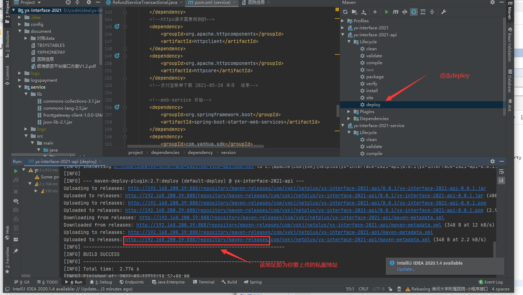
Task: Hide the Maven tool window
Action: (x=502, y=2)
